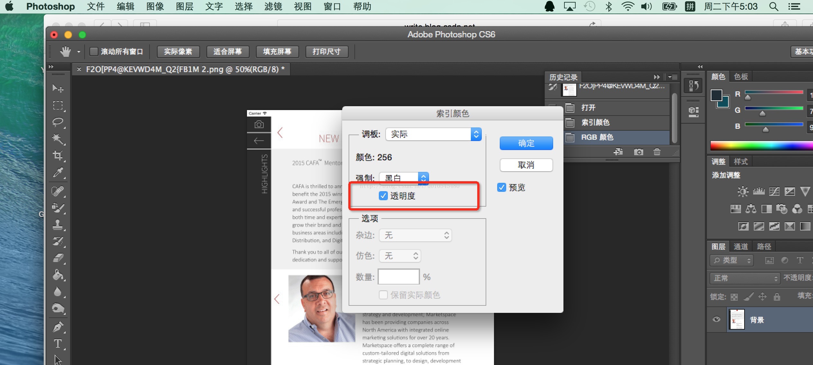Click the 实际像素 button

click(178, 51)
